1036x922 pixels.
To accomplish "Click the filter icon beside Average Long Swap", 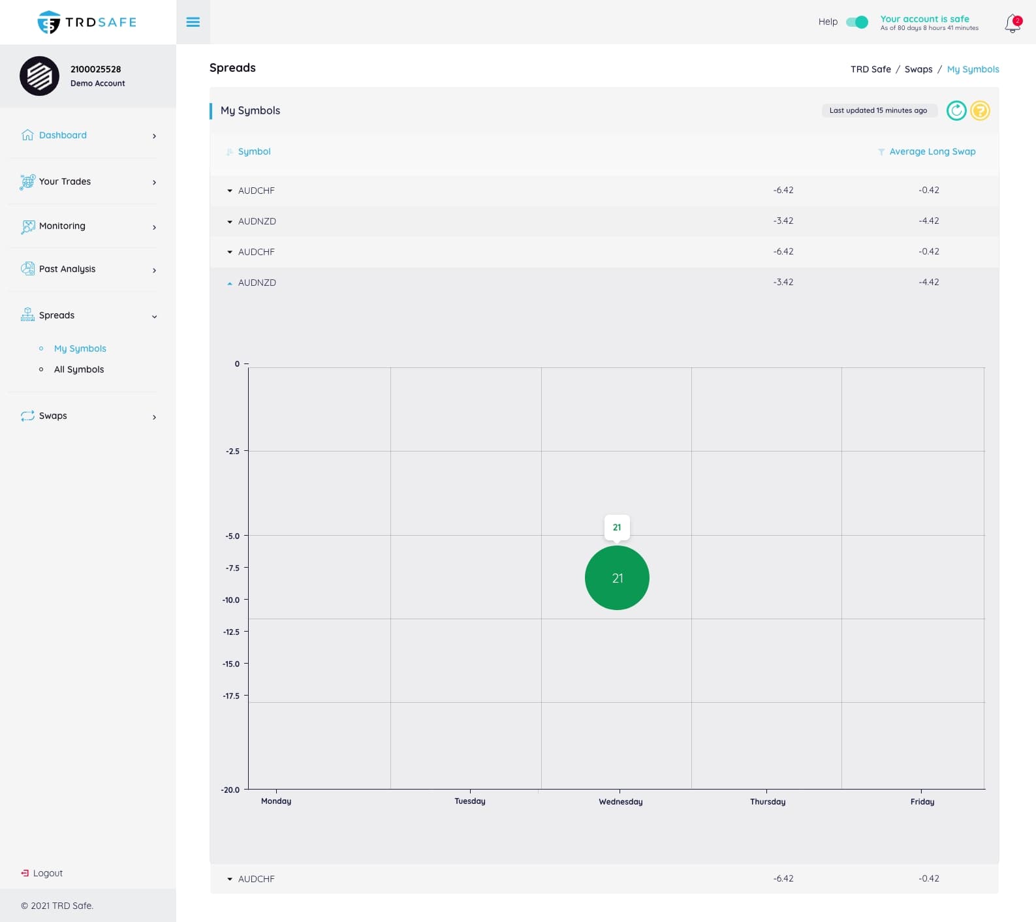I will [881, 152].
